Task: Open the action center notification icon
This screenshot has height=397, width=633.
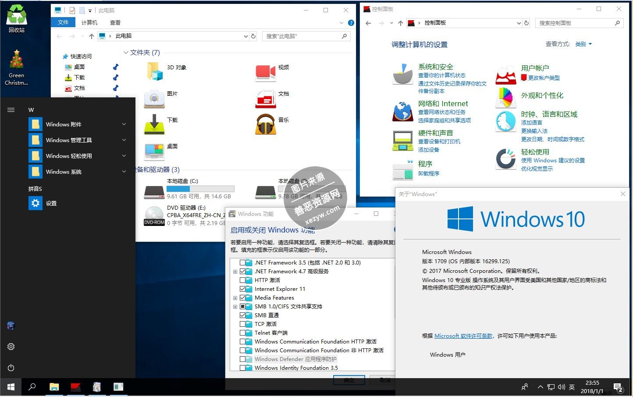Action: click(x=618, y=387)
